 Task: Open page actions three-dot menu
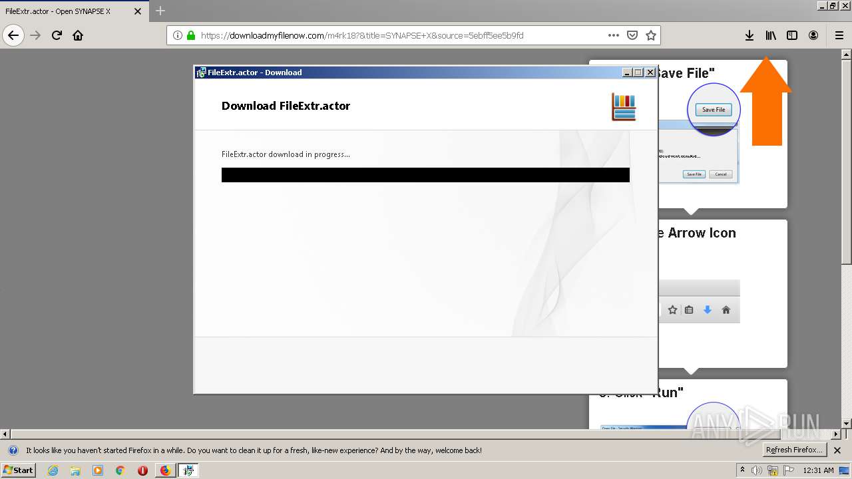pyautogui.click(x=614, y=35)
